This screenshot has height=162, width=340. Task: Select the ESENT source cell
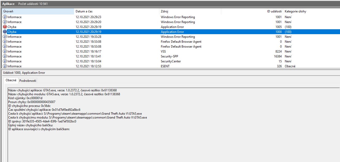165,66
